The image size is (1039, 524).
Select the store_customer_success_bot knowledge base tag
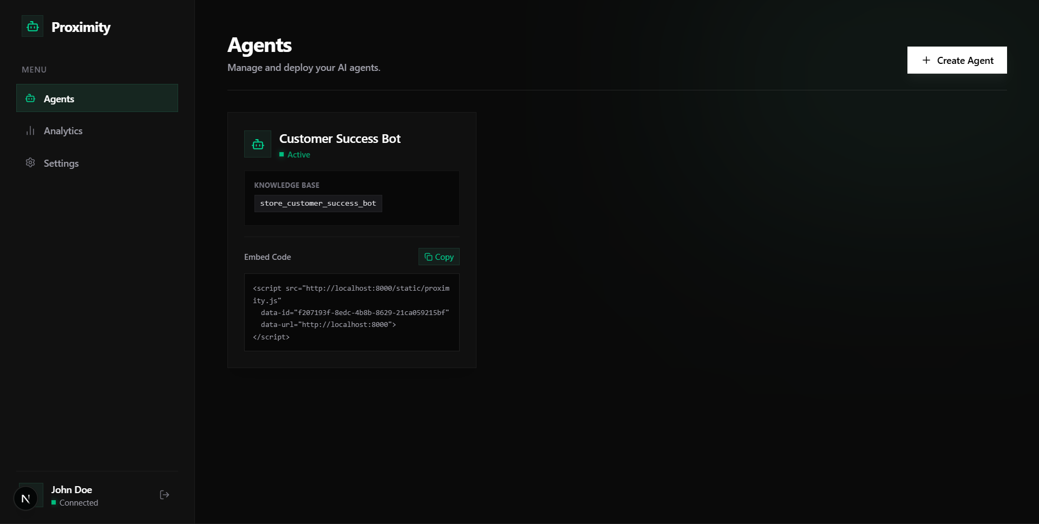318,204
